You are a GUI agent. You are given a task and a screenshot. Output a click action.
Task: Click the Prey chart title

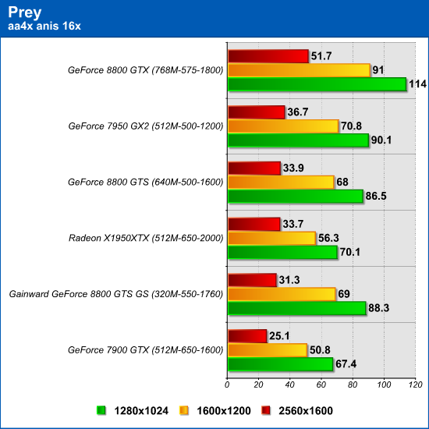(25, 12)
